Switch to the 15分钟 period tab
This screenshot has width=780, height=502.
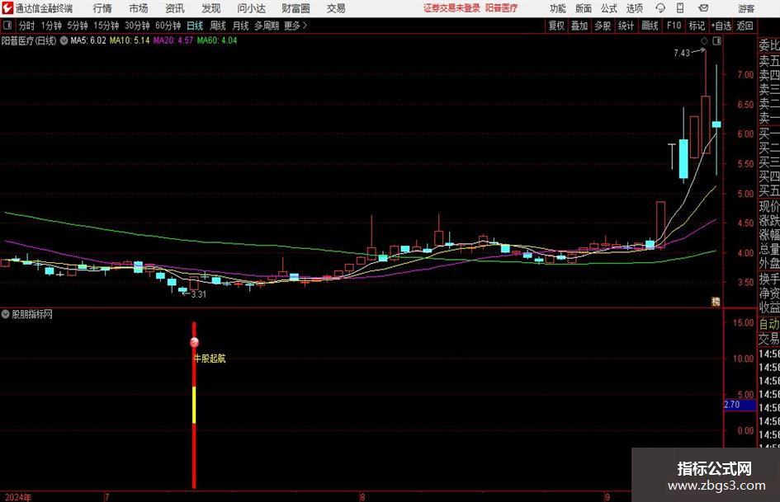[106, 26]
